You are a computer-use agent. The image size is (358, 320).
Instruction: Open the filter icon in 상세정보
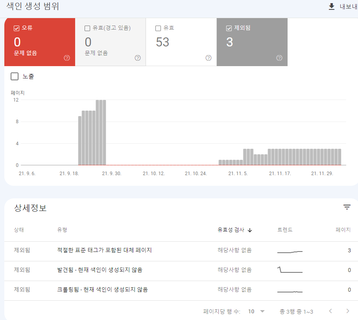[x=347, y=207]
